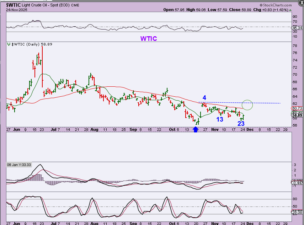Click the red moving average tag 60.73
This screenshot has width=304, height=225.
297,108
